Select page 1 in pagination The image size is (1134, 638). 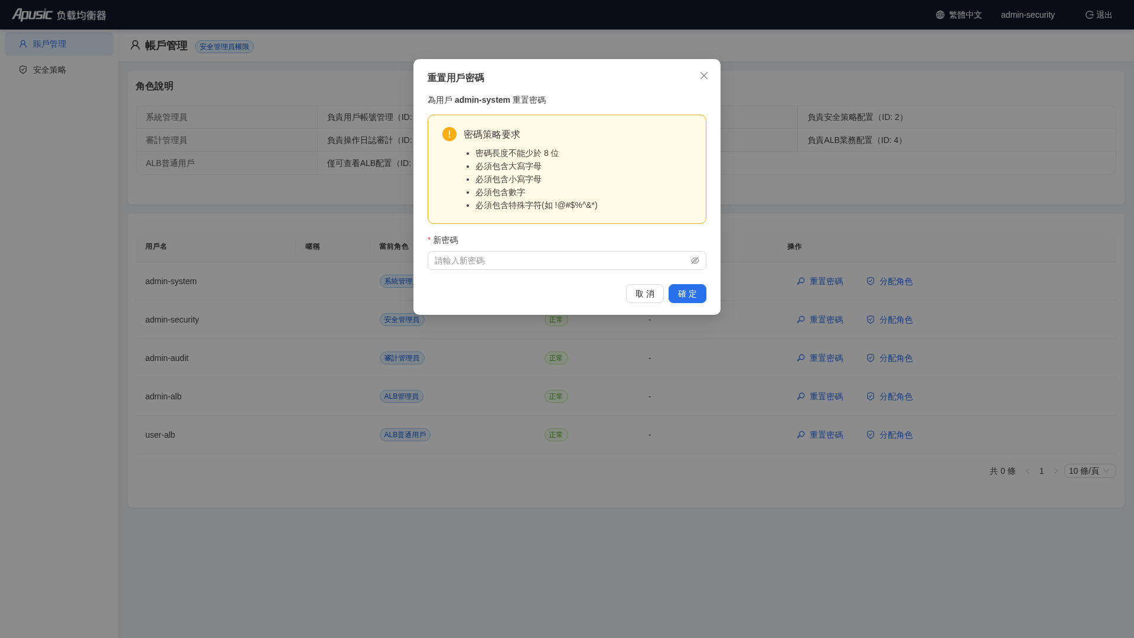pyautogui.click(x=1042, y=471)
